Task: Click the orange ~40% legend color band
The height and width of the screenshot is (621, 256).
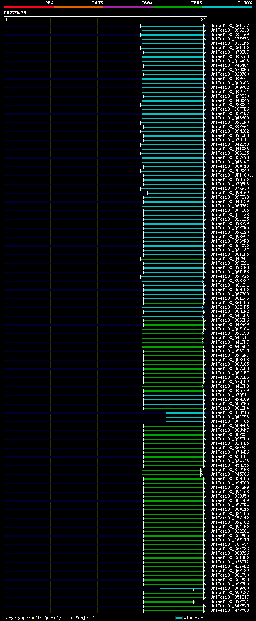Action: 78,7
